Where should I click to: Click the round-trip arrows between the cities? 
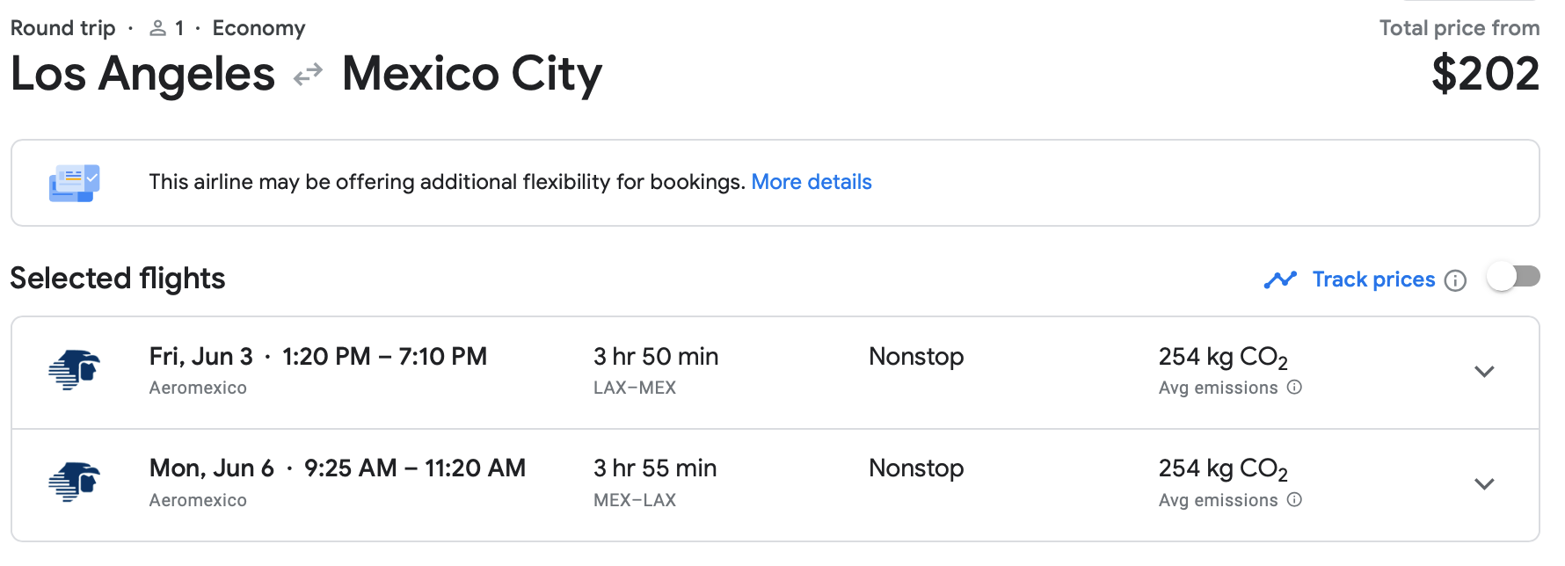308,76
